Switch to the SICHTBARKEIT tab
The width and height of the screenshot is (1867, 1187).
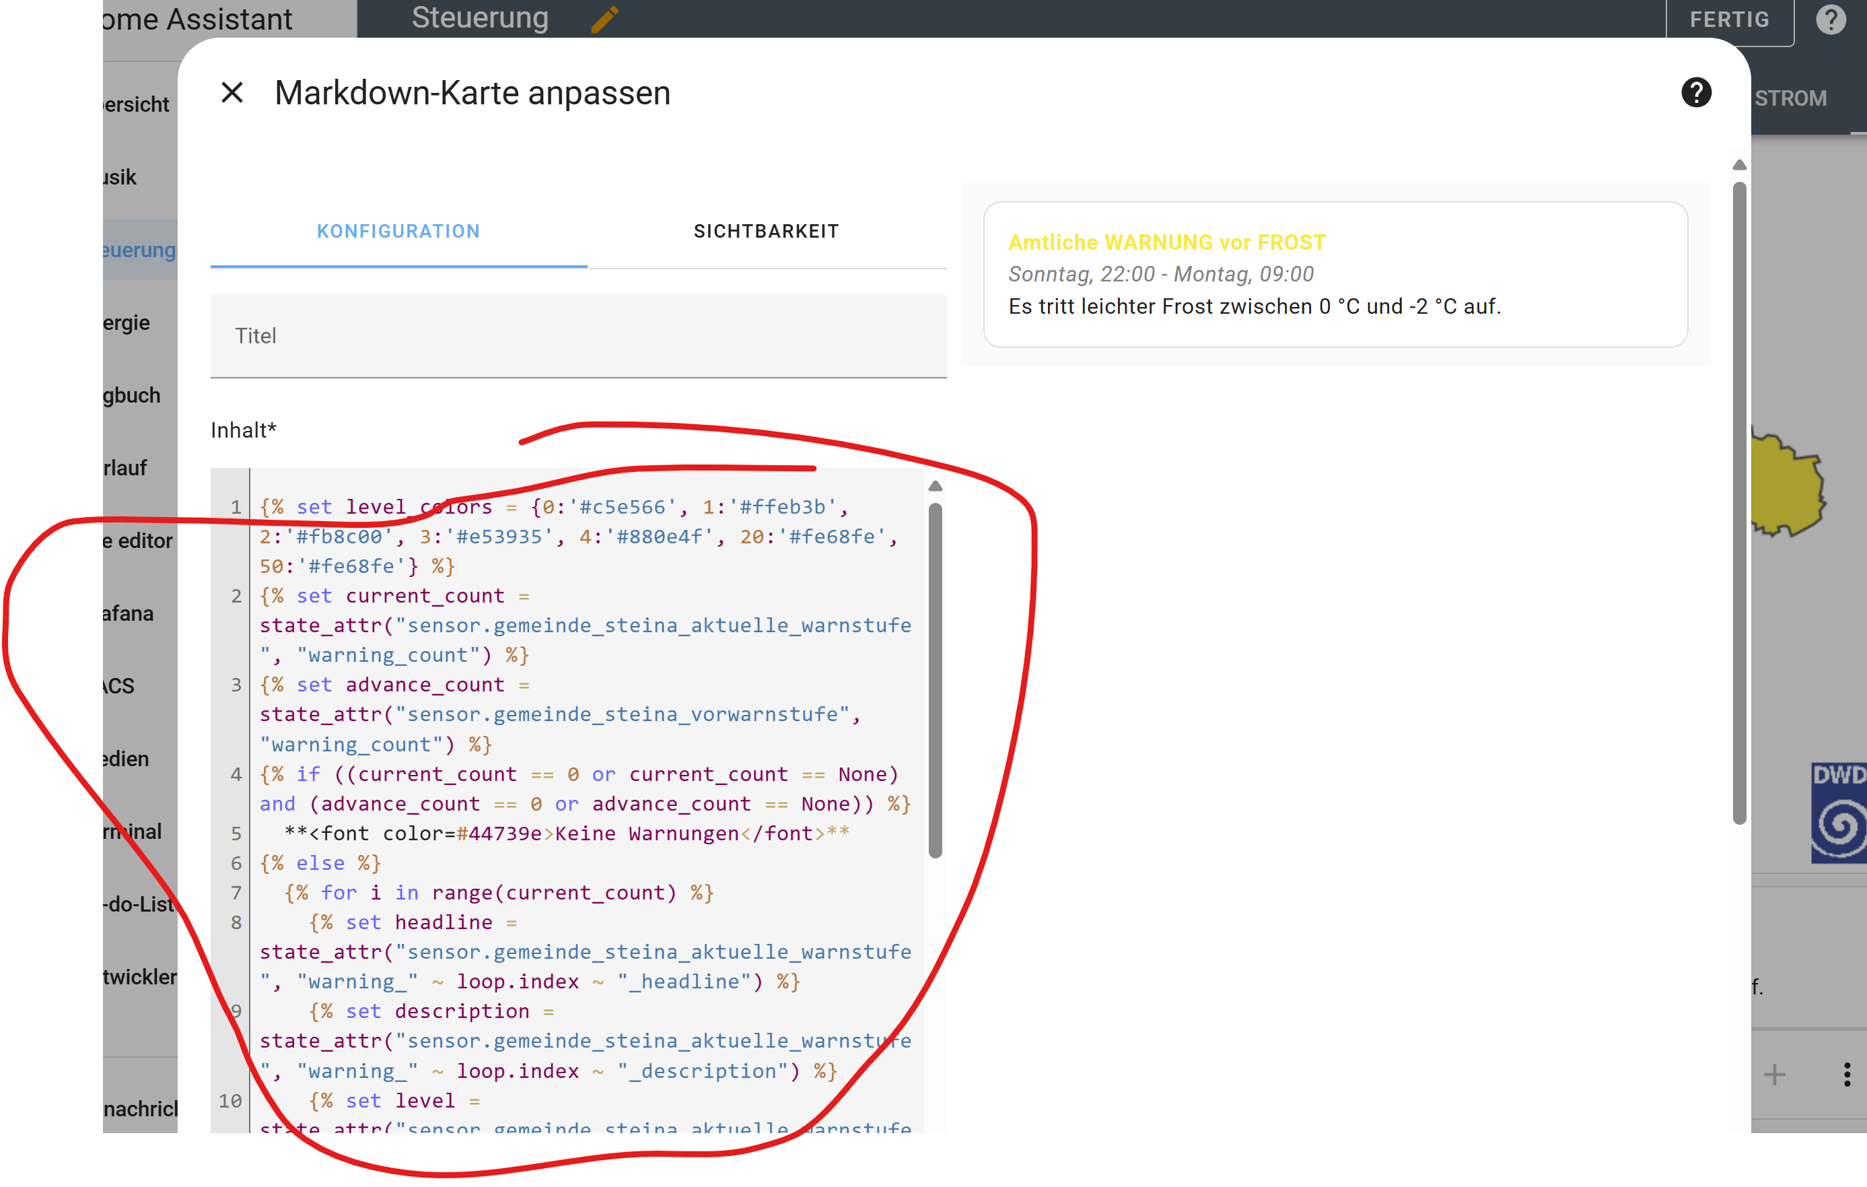click(x=766, y=231)
